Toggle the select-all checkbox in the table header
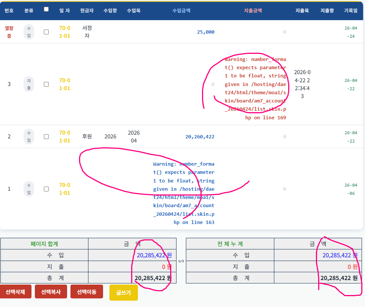The image size is (365, 307). (46, 9)
